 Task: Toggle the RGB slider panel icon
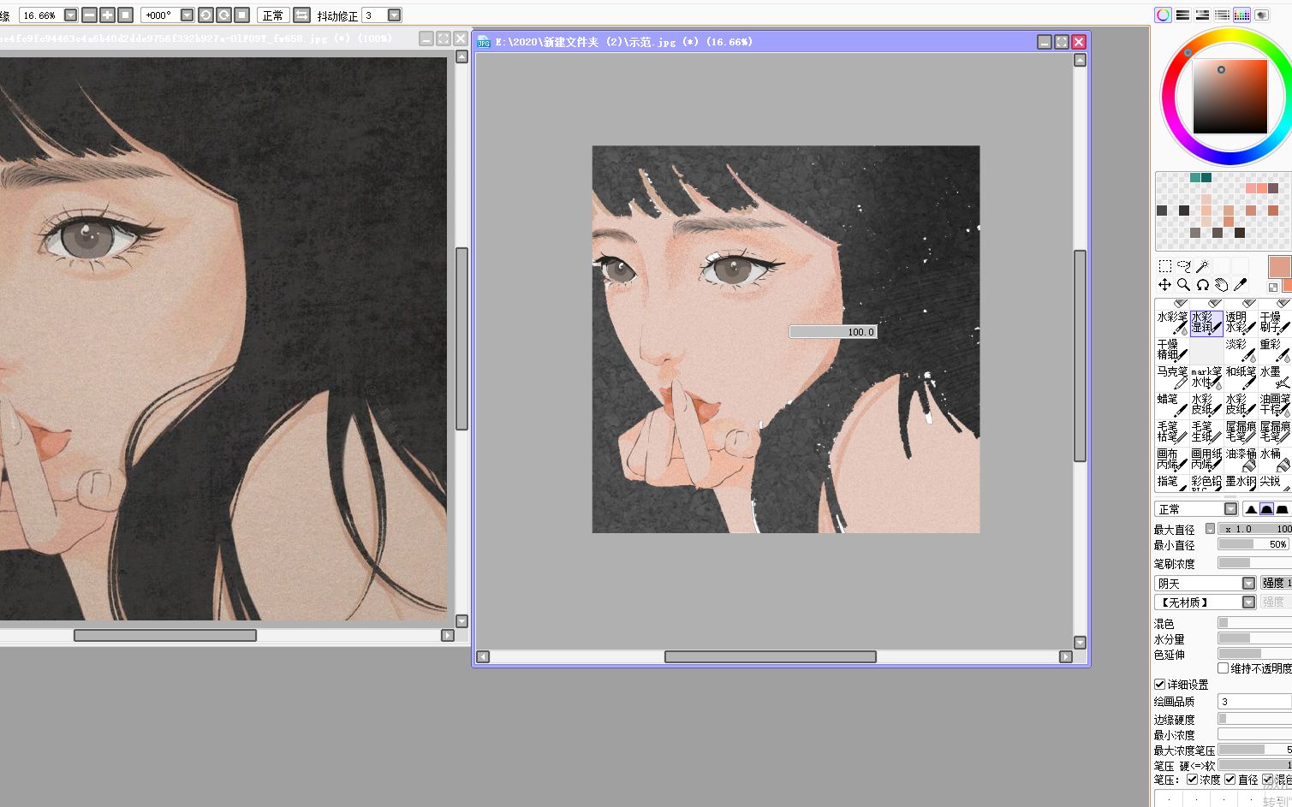1182,15
